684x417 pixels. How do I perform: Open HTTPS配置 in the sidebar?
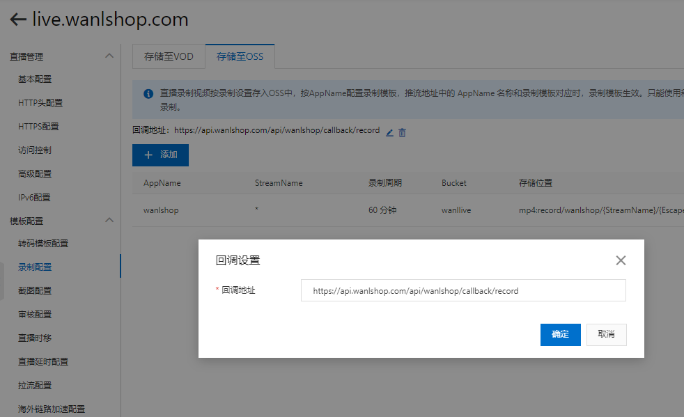click(38, 127)
